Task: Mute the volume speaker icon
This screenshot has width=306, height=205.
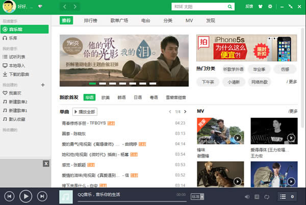Action: click(247, 196)
